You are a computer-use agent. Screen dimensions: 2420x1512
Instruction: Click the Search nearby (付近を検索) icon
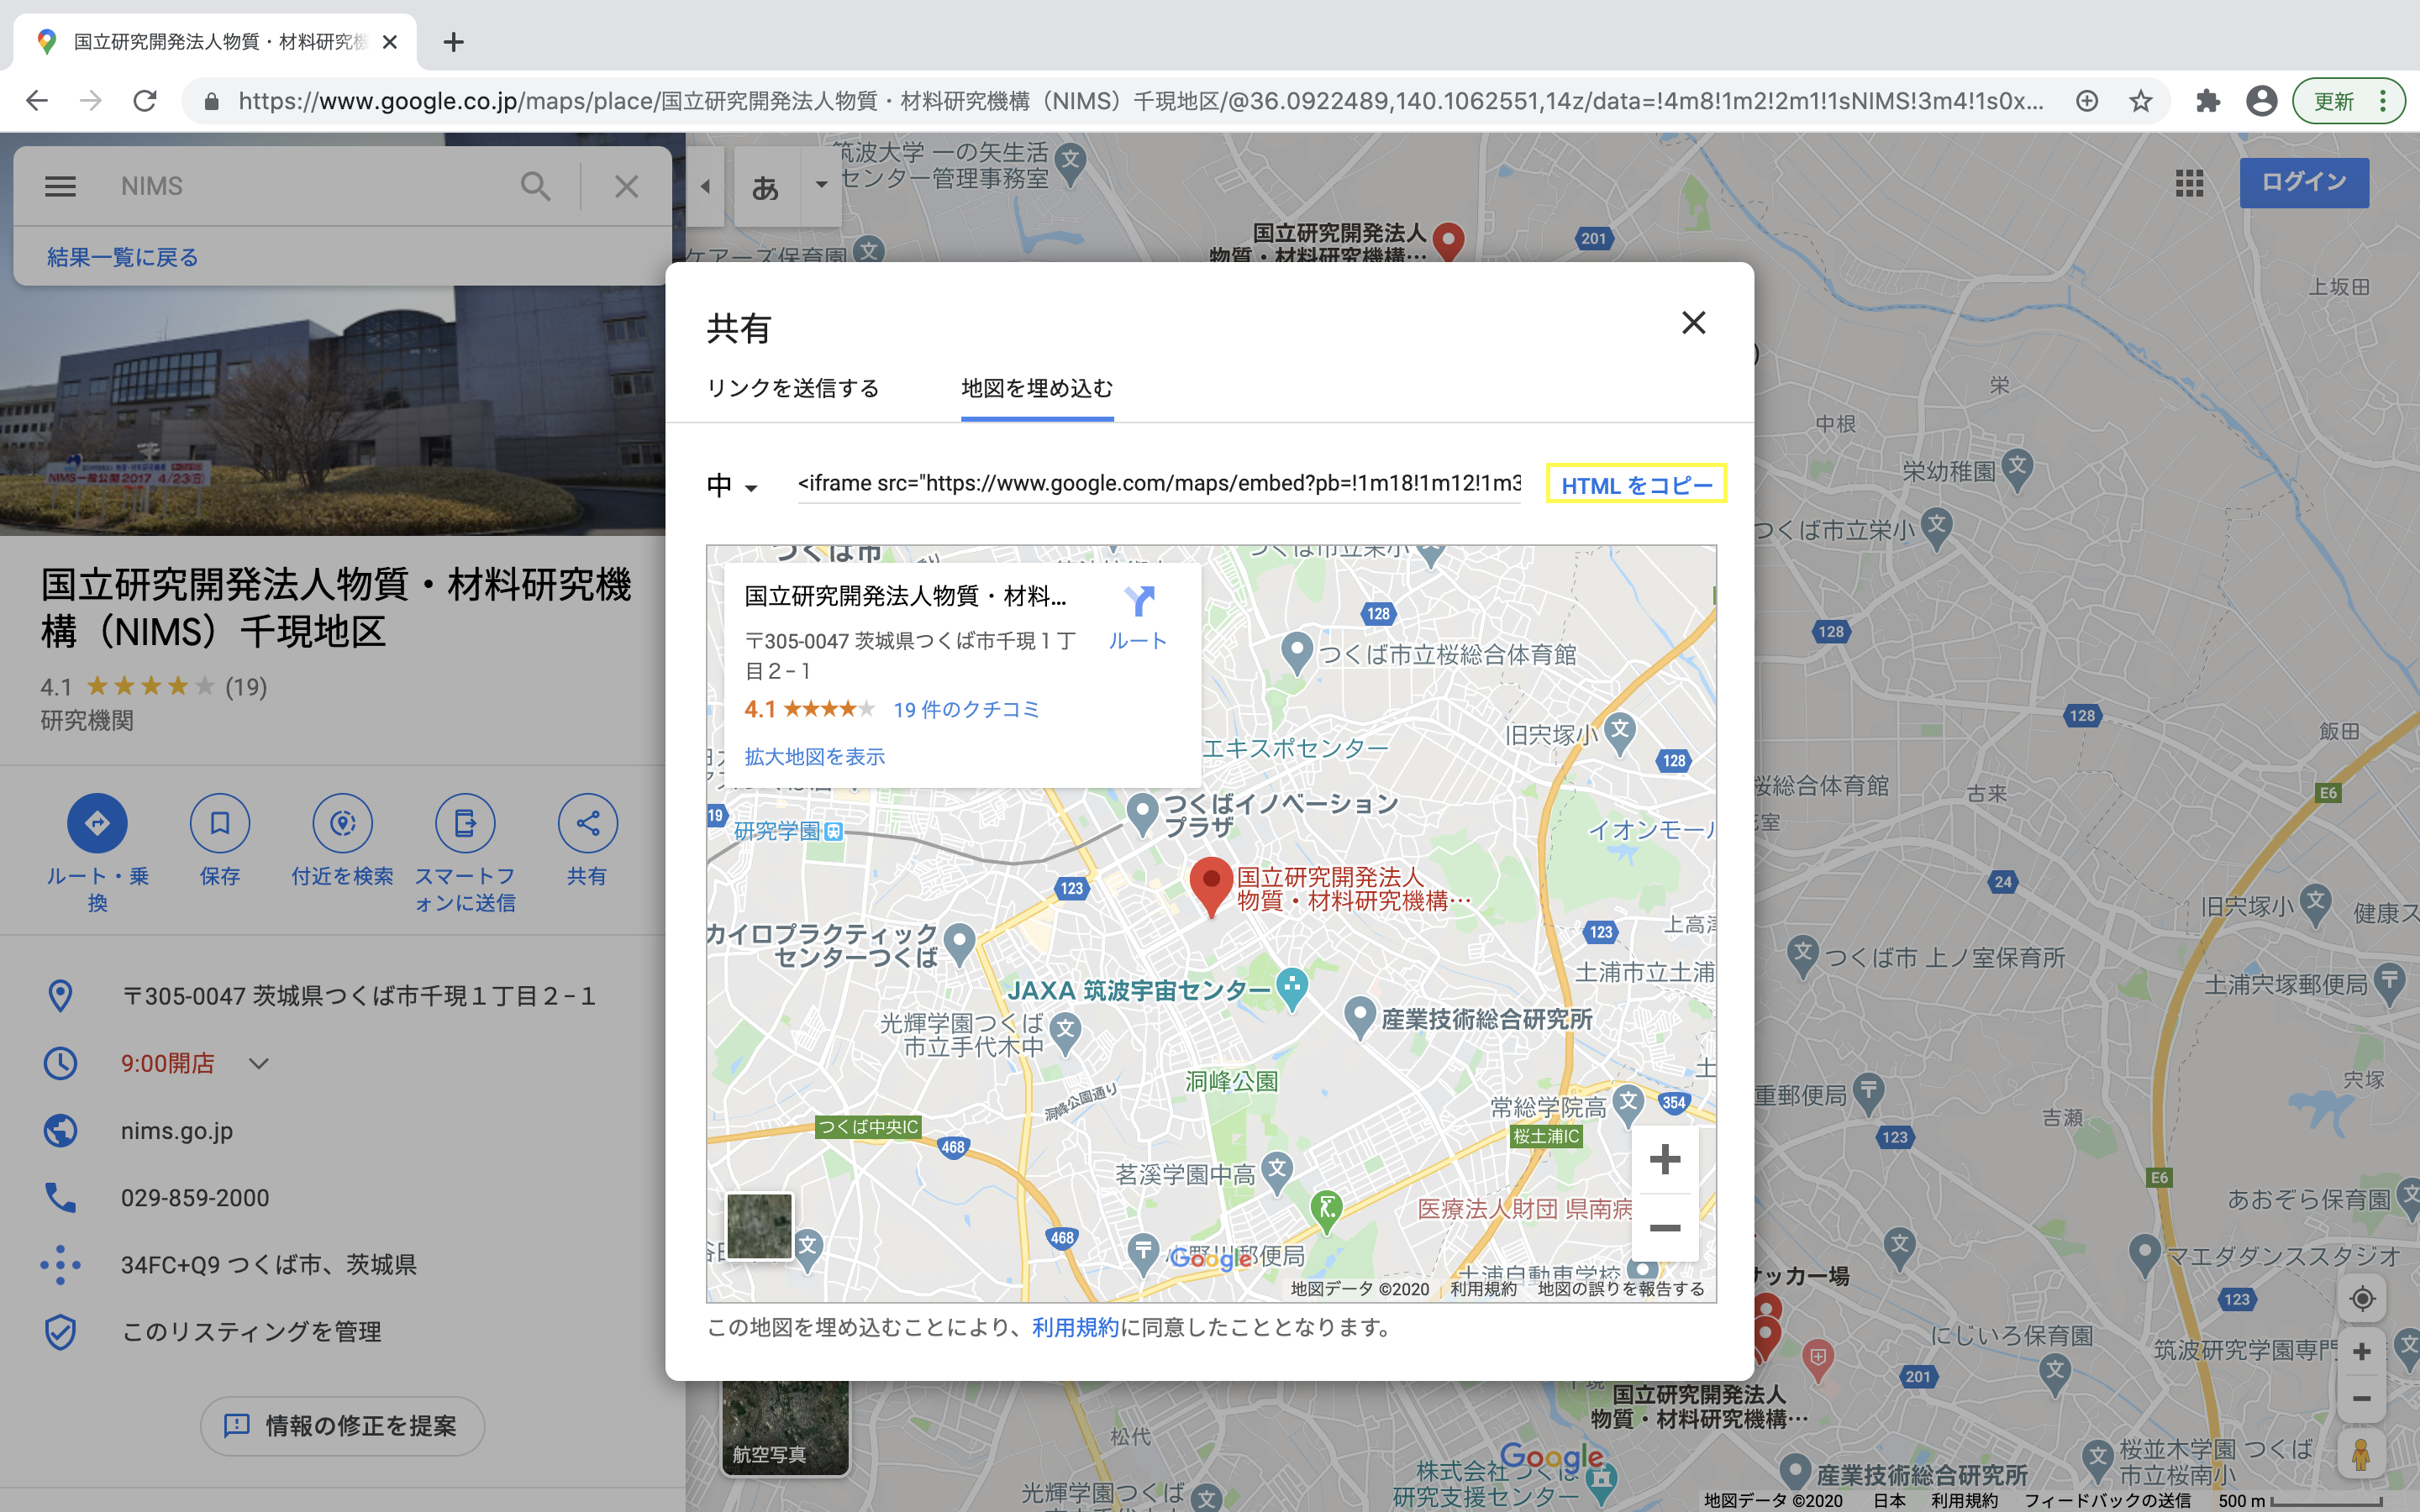[x=342, y=823]
